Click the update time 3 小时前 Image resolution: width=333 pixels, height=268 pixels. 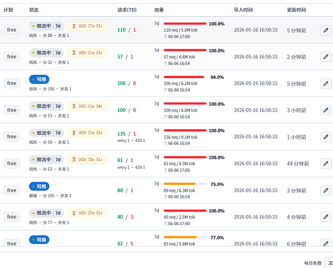297,110
